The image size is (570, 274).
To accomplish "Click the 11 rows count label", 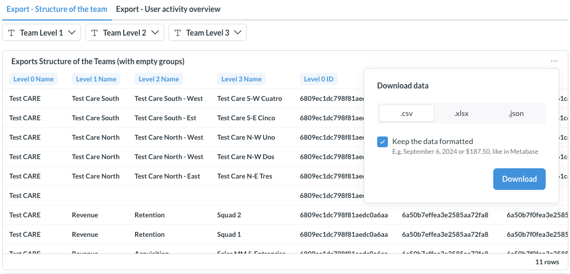I will click(x=547, y=261).
